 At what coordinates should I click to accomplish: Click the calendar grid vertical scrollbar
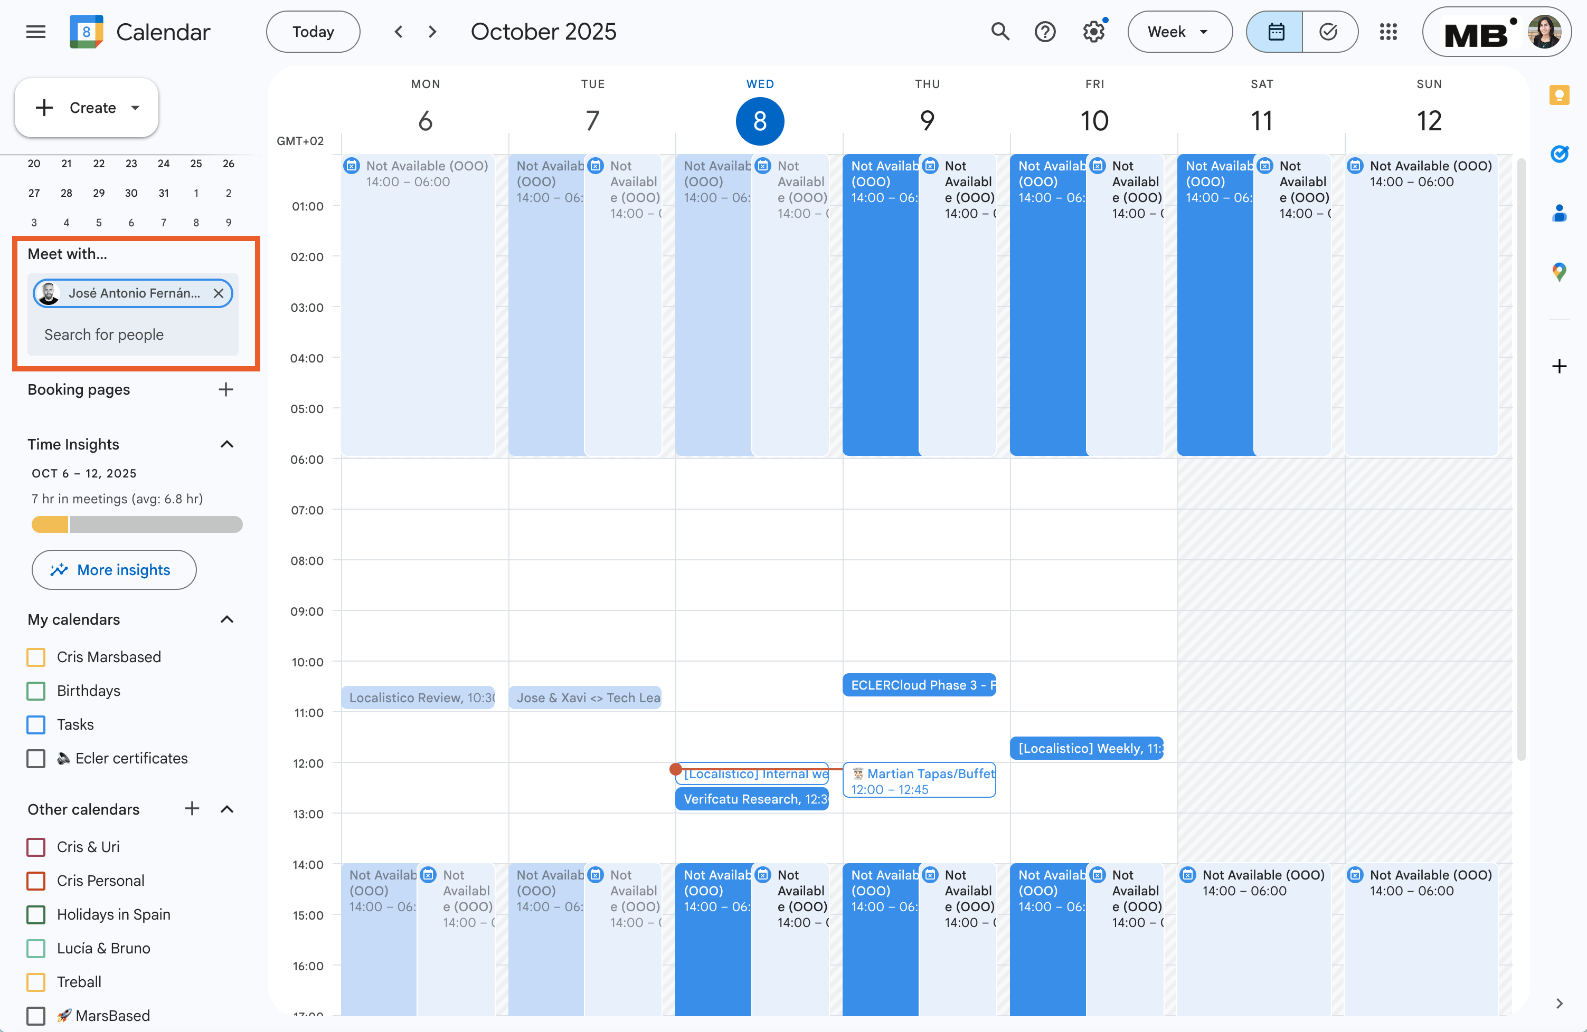pos(1521,460)
